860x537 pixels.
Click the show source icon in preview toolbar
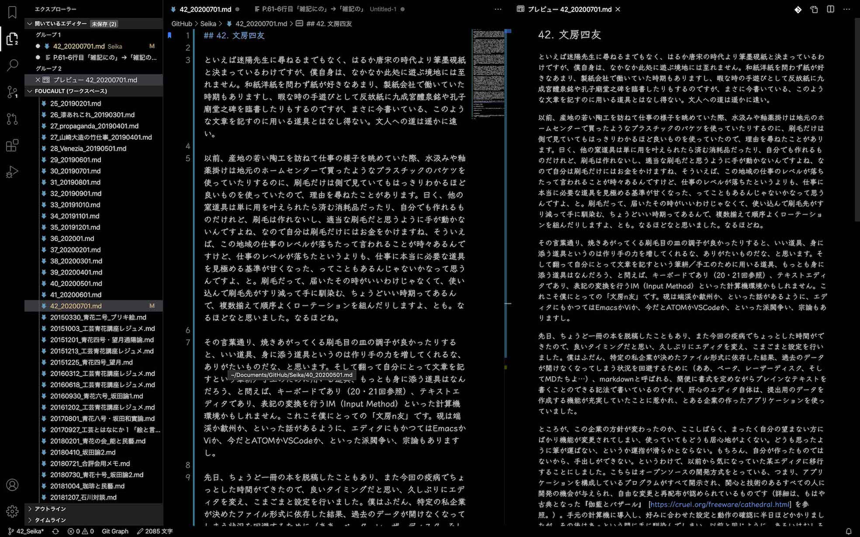(x=814, y=9)
